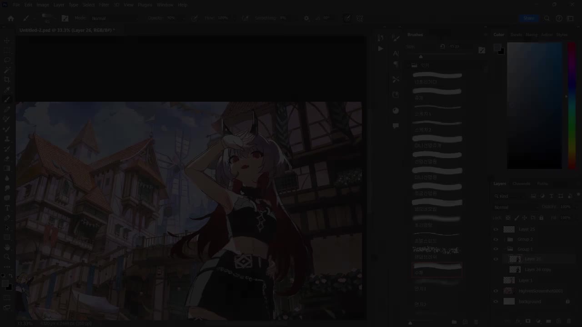This screenshot has height=327, width=582.
Task: Open the Paragraph panel icon
Action: coord(396,64)
